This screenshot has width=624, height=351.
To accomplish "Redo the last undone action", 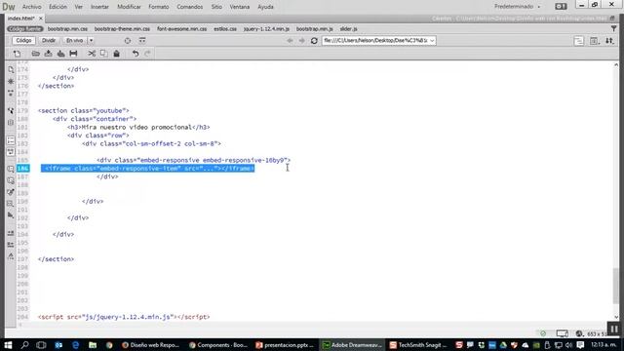I will coord(147,54).
